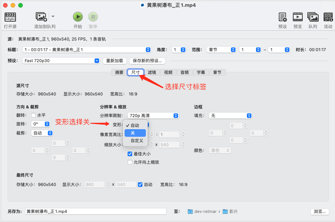
Task: Click the 影片 folder path icon
Action: pyautogui.click(x=225, y=211)
